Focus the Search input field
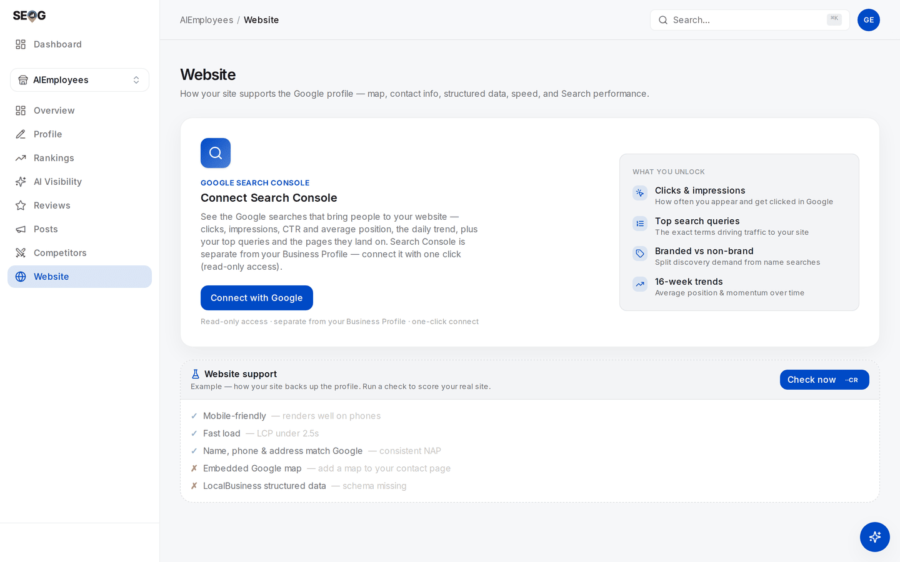The width and height of the screenshot is (900, 562). [749, 20]
